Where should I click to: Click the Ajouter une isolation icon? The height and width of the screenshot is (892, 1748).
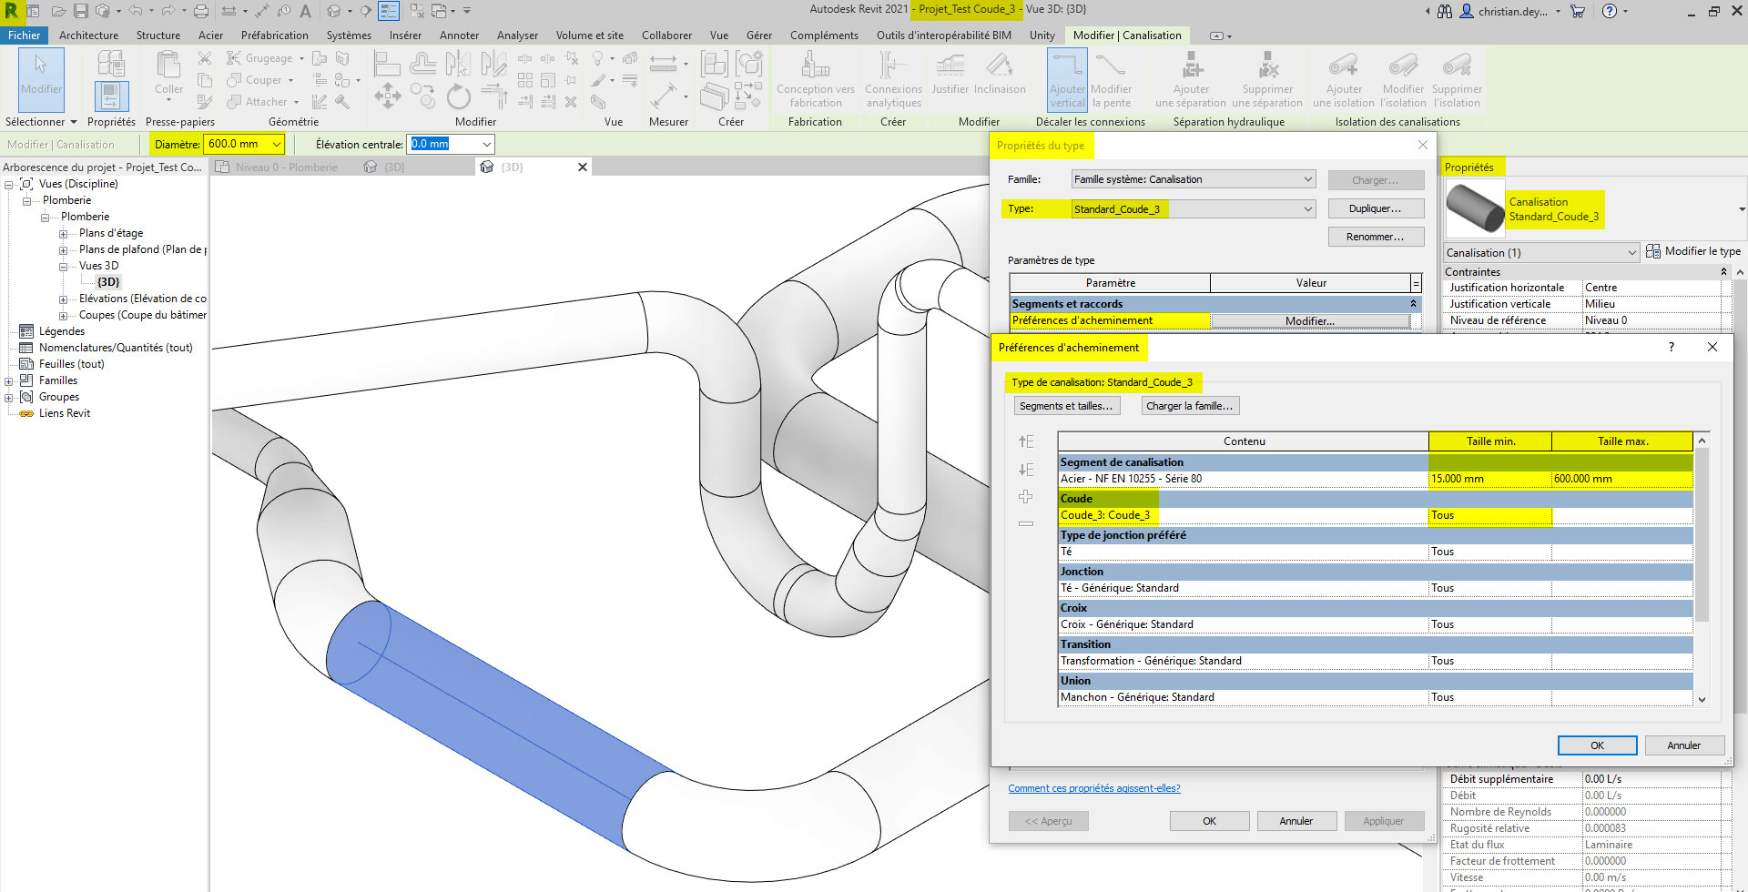point(1343,80)
